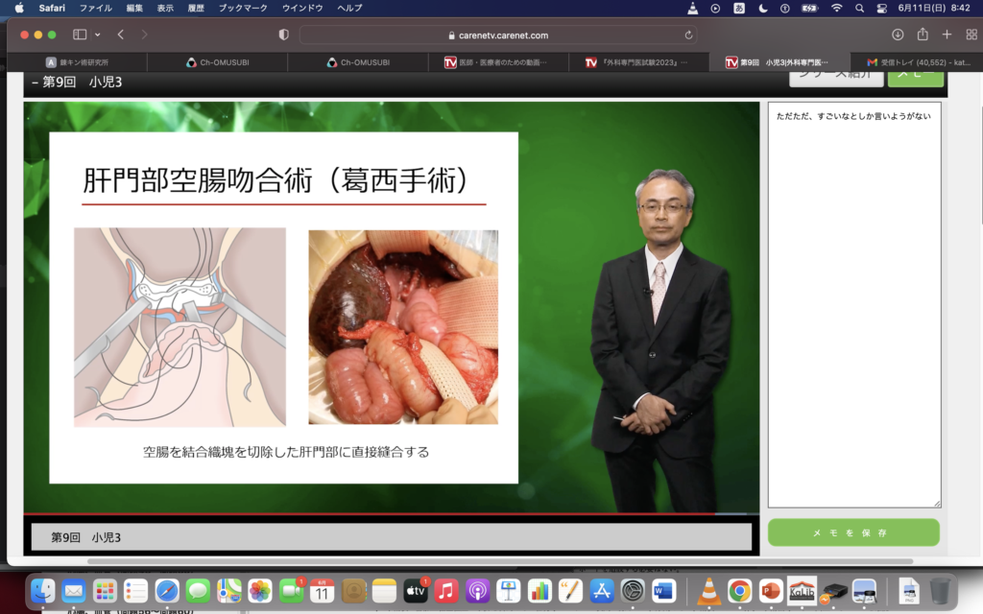The image size is (983, 614).
Task: Open the 履歴 menu
Action: (x=196, y=8)
